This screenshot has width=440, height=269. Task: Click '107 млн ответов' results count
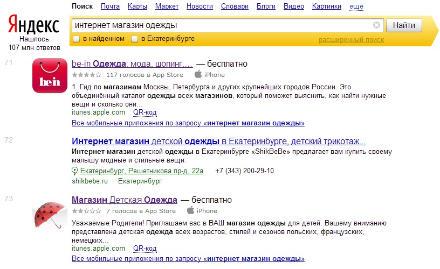(x=34, y=47)
